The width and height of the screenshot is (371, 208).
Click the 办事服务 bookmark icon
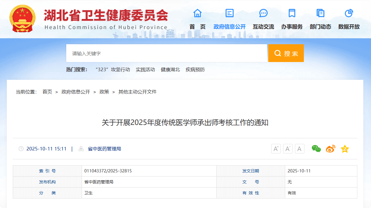click(292, 13)
